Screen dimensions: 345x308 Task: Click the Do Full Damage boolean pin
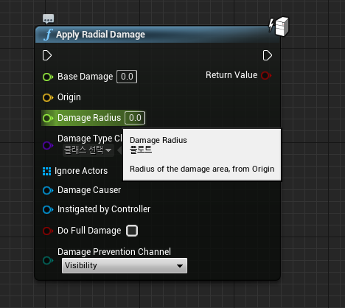point(48,231)
